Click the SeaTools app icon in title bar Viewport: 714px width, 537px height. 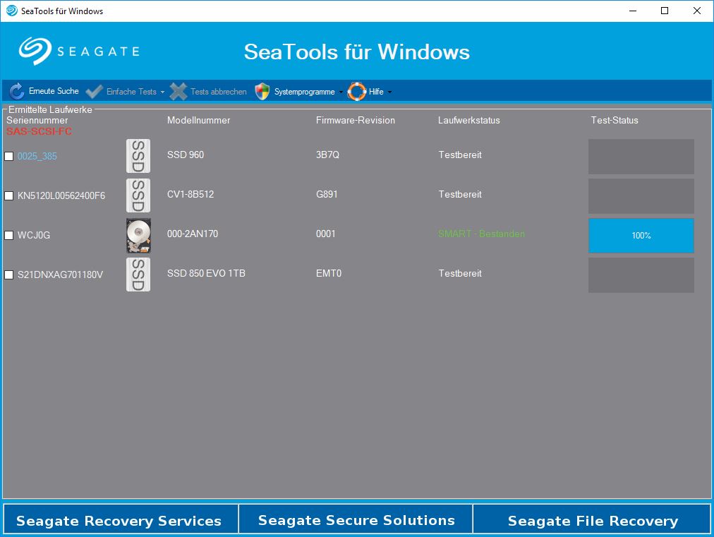tap(11, 11)
